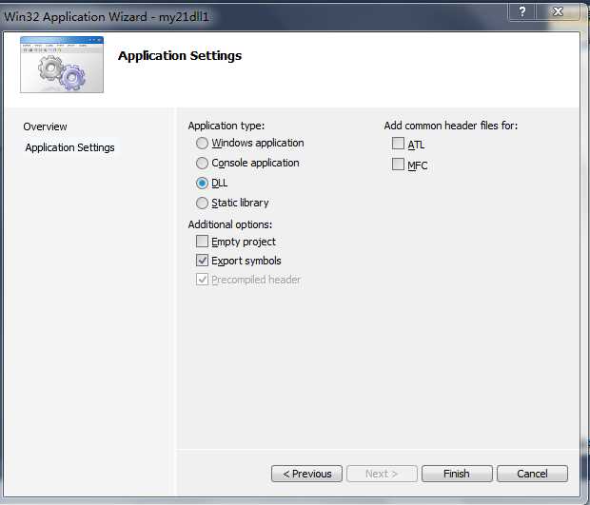Select the Windows application radio button
The height and width of the screenshot is (505, 590).
202,143
